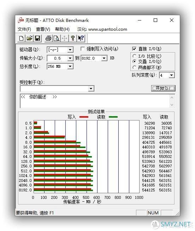This screenshot has height=231, width=195.
Task: Click the write value 36298
Action: [149, 123]
